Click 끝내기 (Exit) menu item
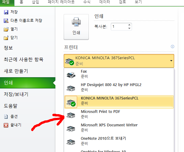Screen dimensions: 184x152 pyautogui.click(x=16, y=125)
